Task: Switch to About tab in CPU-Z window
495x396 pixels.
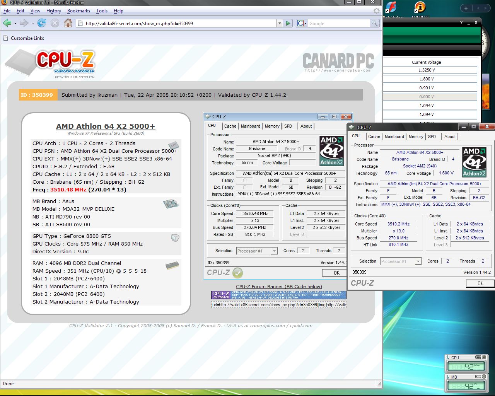Action: point(450,137)
